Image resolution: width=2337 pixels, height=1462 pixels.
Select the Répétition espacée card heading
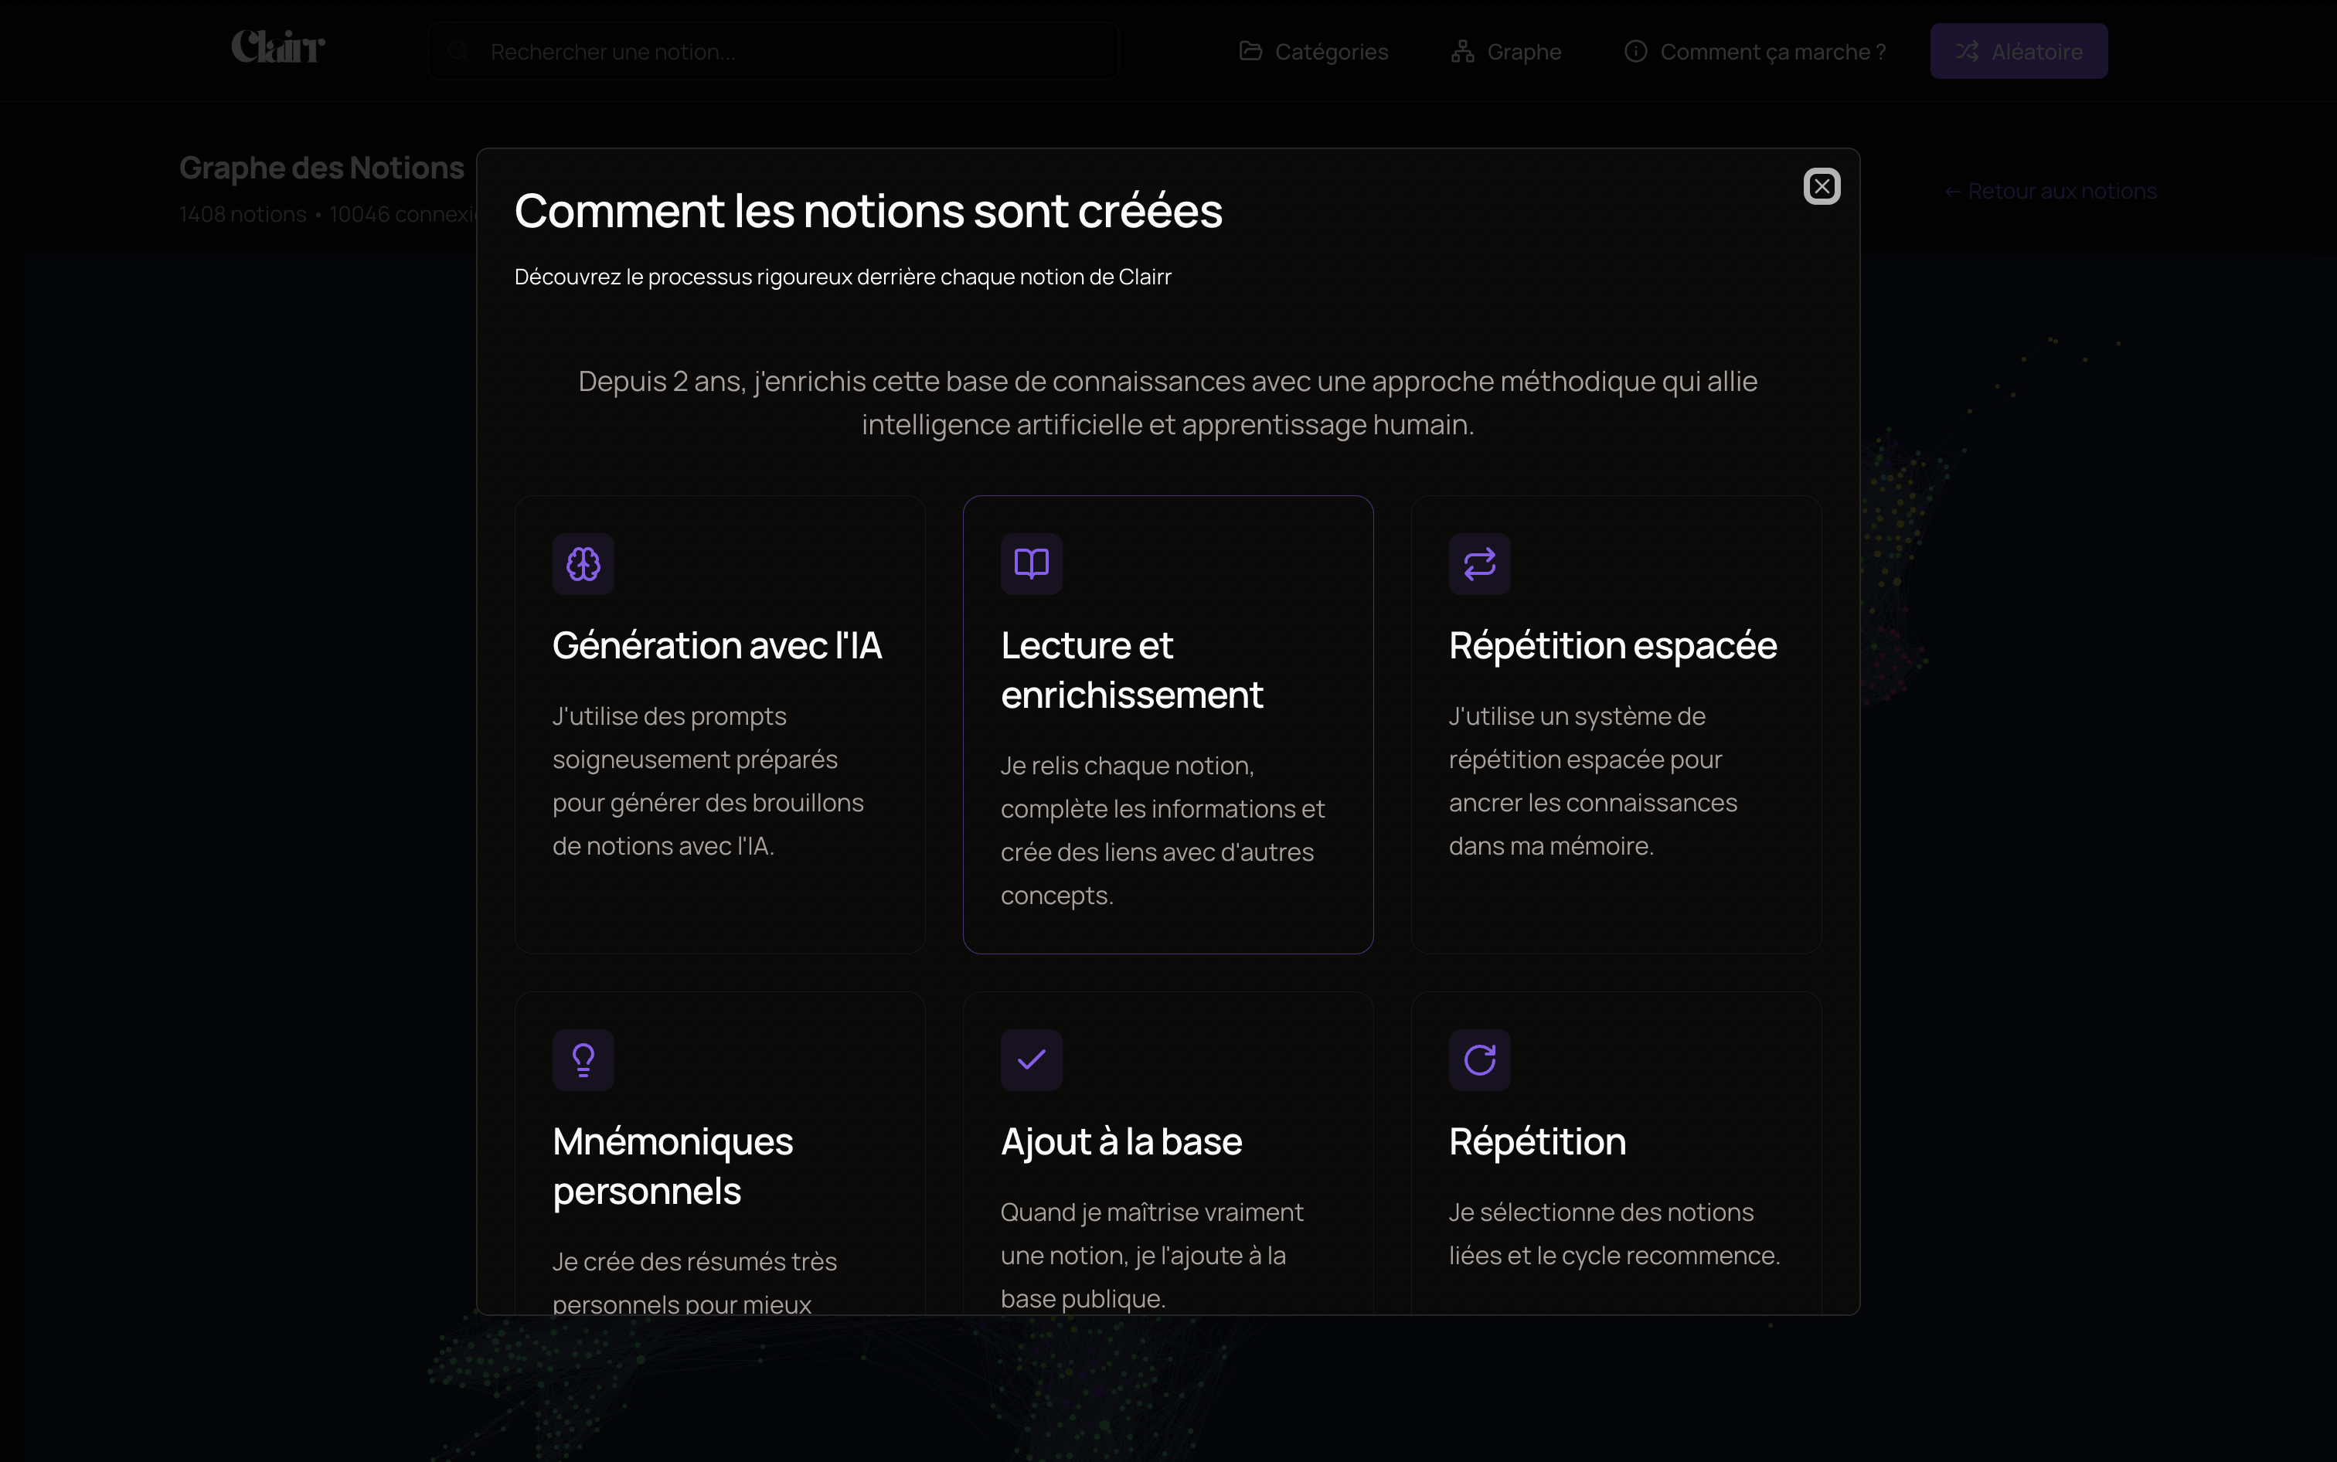coord(1612,645)
